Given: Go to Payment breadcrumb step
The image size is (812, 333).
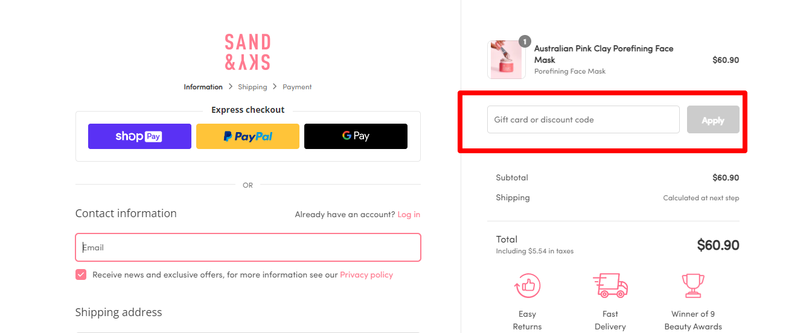Looking at the screenshot, I should point(297,87).
